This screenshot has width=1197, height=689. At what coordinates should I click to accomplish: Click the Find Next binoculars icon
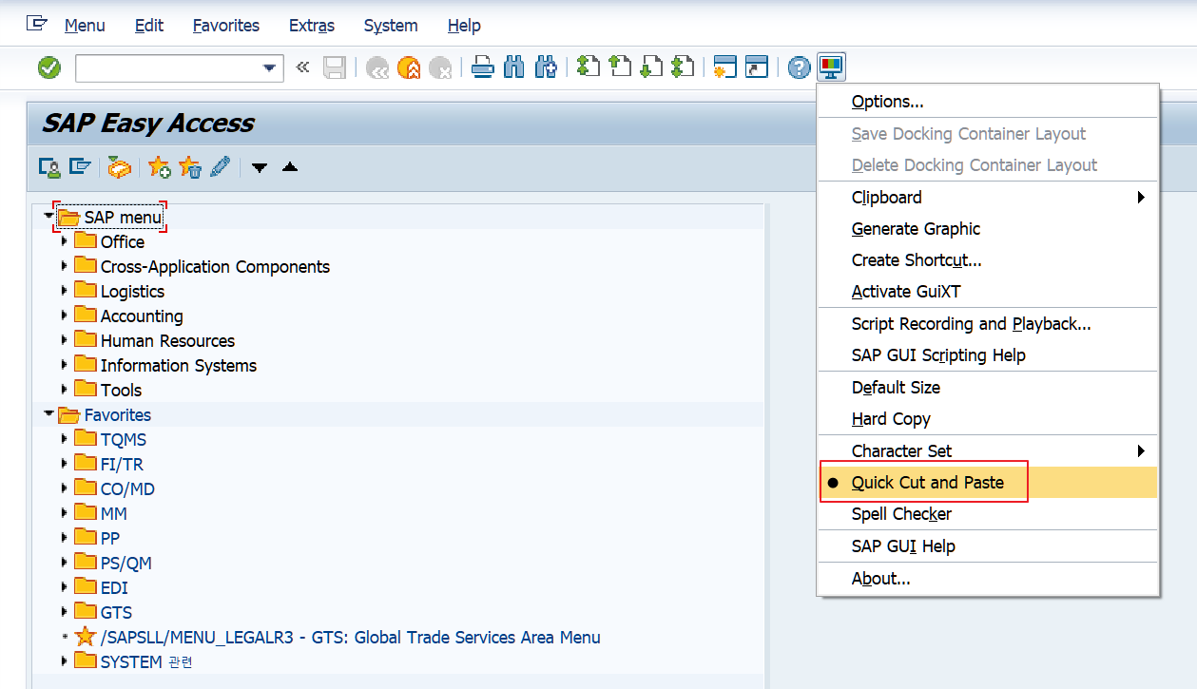point(546,67)
